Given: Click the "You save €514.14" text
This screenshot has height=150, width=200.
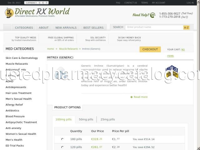Looking at the screenshot, I should point(143,139).
